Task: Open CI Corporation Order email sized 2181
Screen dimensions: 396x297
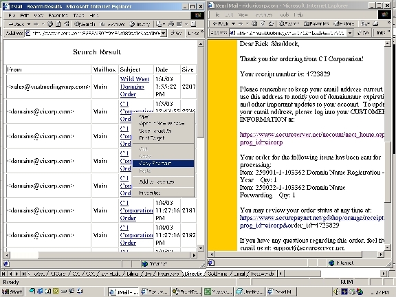Action: pyautogui.click(x=136, y=210)
